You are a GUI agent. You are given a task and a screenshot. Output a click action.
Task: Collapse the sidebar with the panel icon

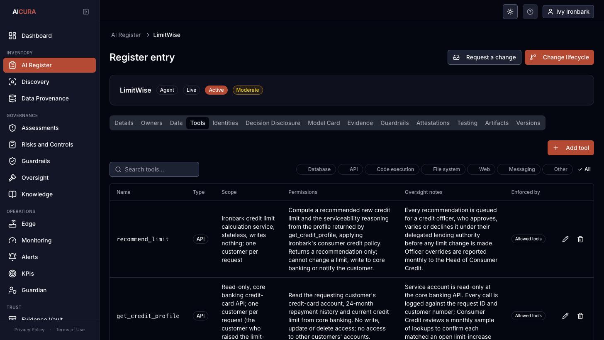(x=86, y=12)
